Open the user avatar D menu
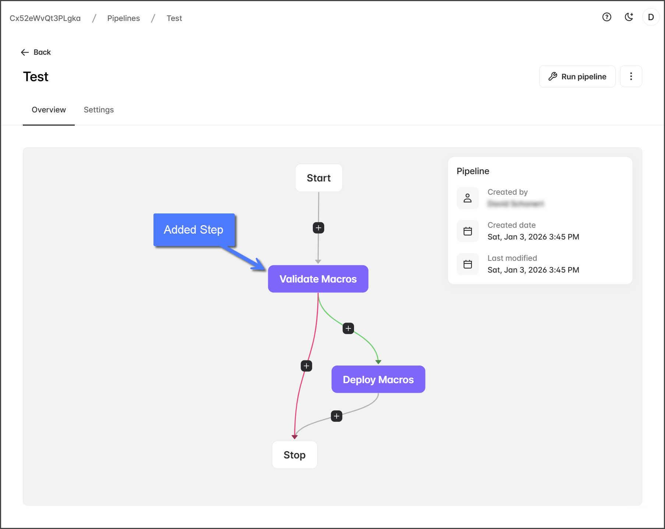665x529 pixels. click(651, 17)
